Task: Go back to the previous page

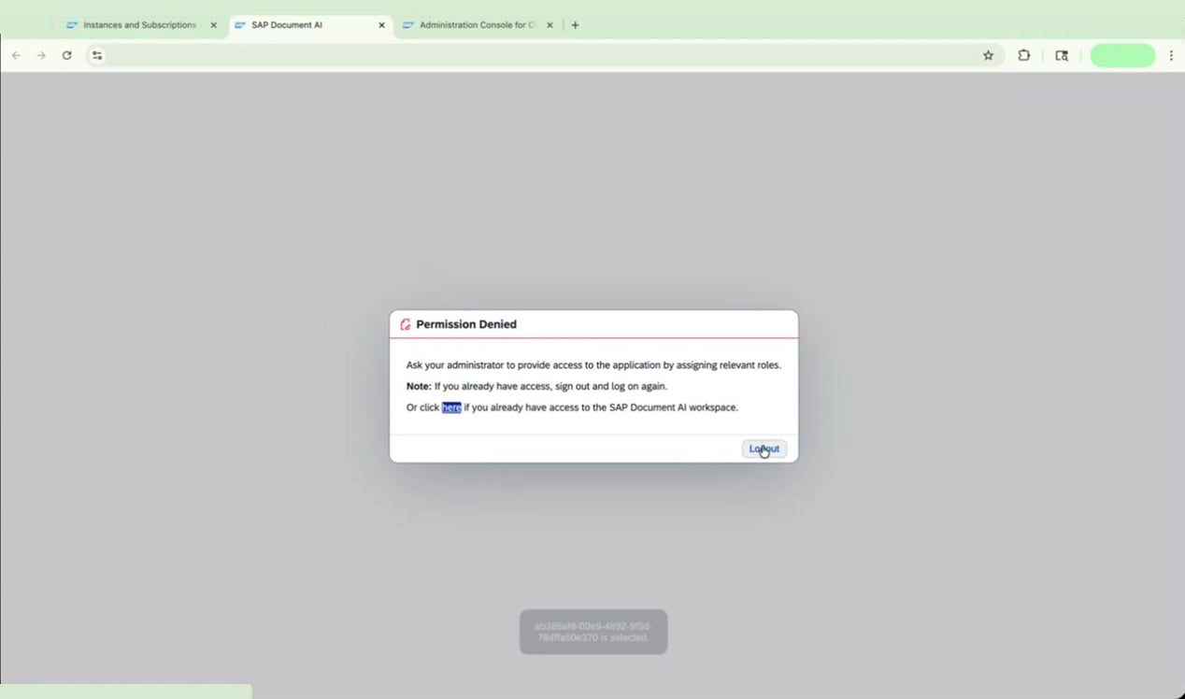Action: pyautogui.click(x=16, y=55)
